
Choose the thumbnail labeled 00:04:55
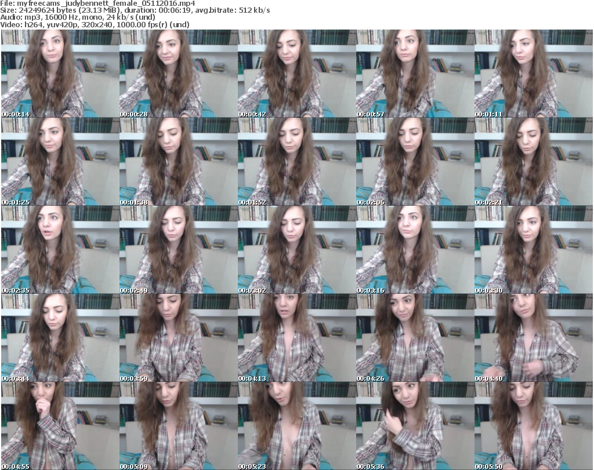[60, 426]
